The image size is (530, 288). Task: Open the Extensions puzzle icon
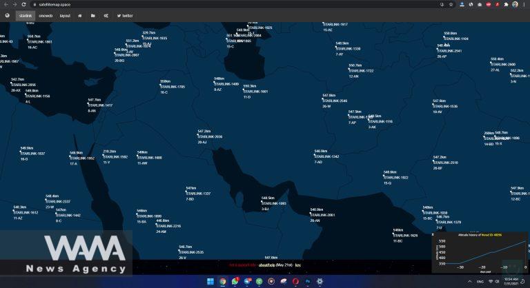pyautogui.click(x=506, y=4)
